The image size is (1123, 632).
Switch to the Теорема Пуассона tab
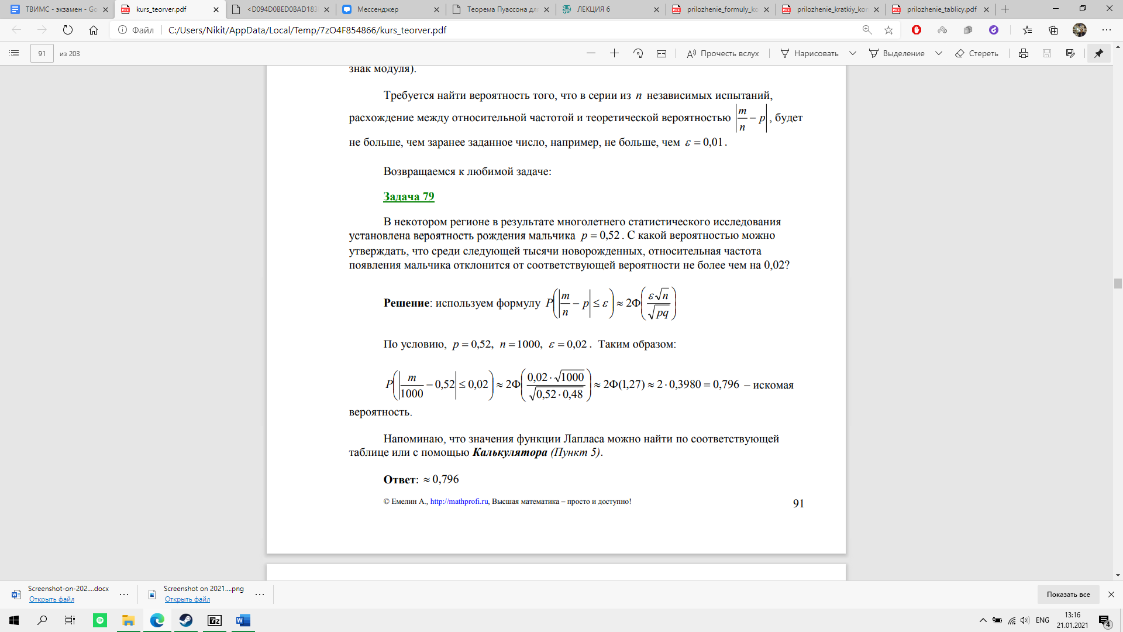[501, 9]
